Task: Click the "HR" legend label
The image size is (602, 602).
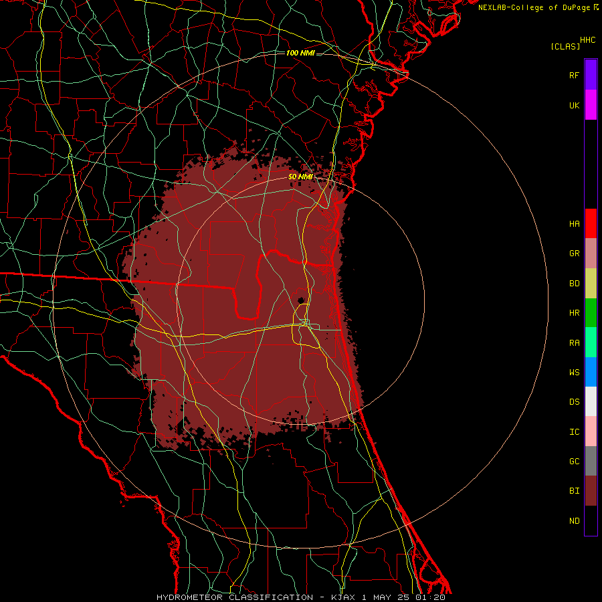Action: pyautogui.click(x=574, y=313)
